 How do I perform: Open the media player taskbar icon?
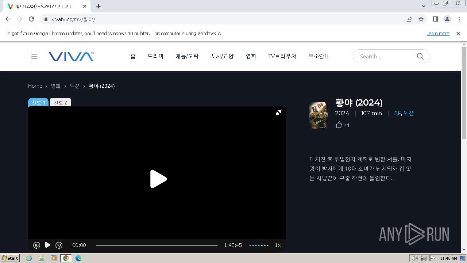pos(54,258)
